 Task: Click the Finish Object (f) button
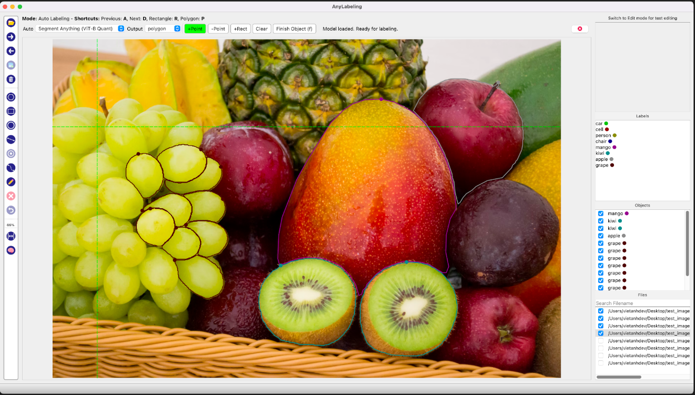[x=294, y=29]
